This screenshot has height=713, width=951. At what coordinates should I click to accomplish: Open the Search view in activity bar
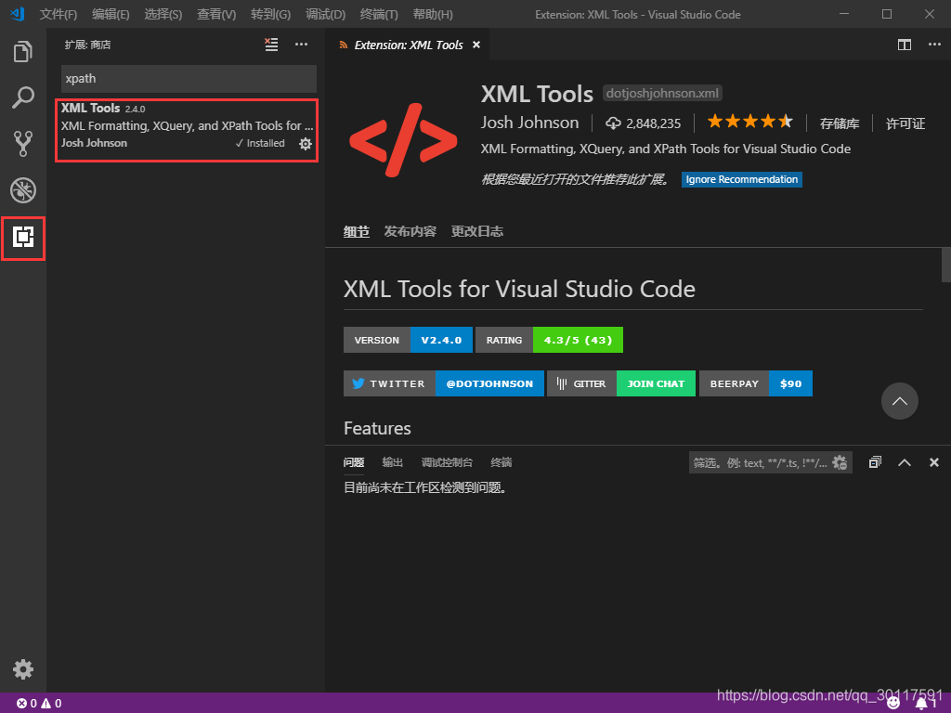click(x=23, y=97)
